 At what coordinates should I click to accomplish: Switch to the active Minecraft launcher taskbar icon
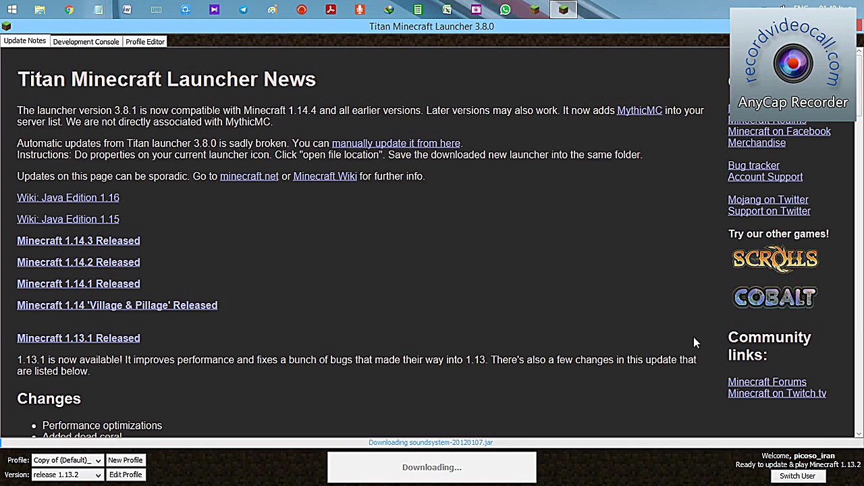[563, 9]
